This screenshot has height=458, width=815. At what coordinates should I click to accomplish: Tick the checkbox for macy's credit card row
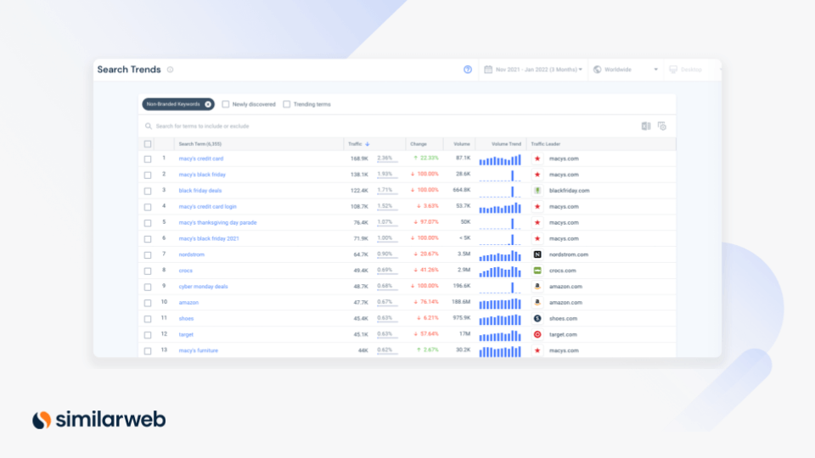[148, 159]
